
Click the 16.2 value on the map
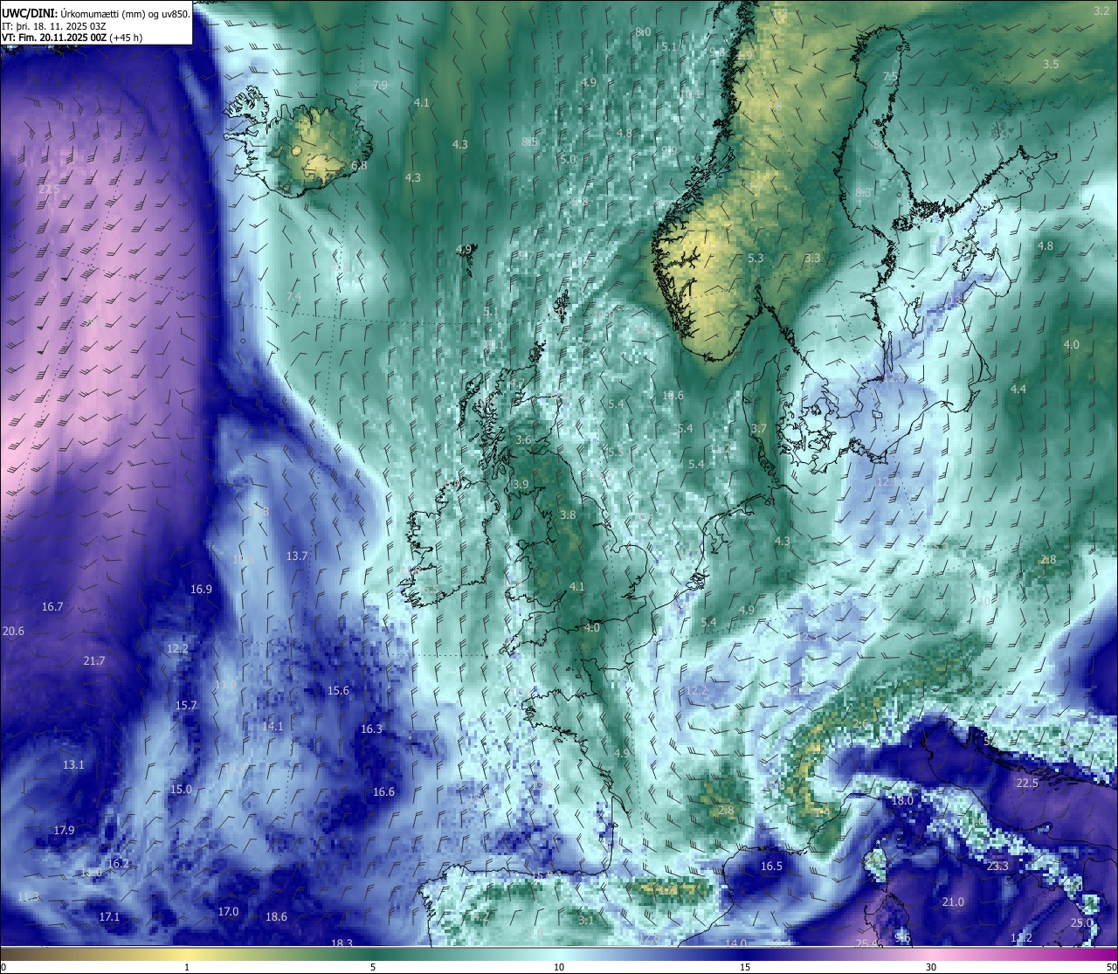pyautogui.click(x=118, y=864)
